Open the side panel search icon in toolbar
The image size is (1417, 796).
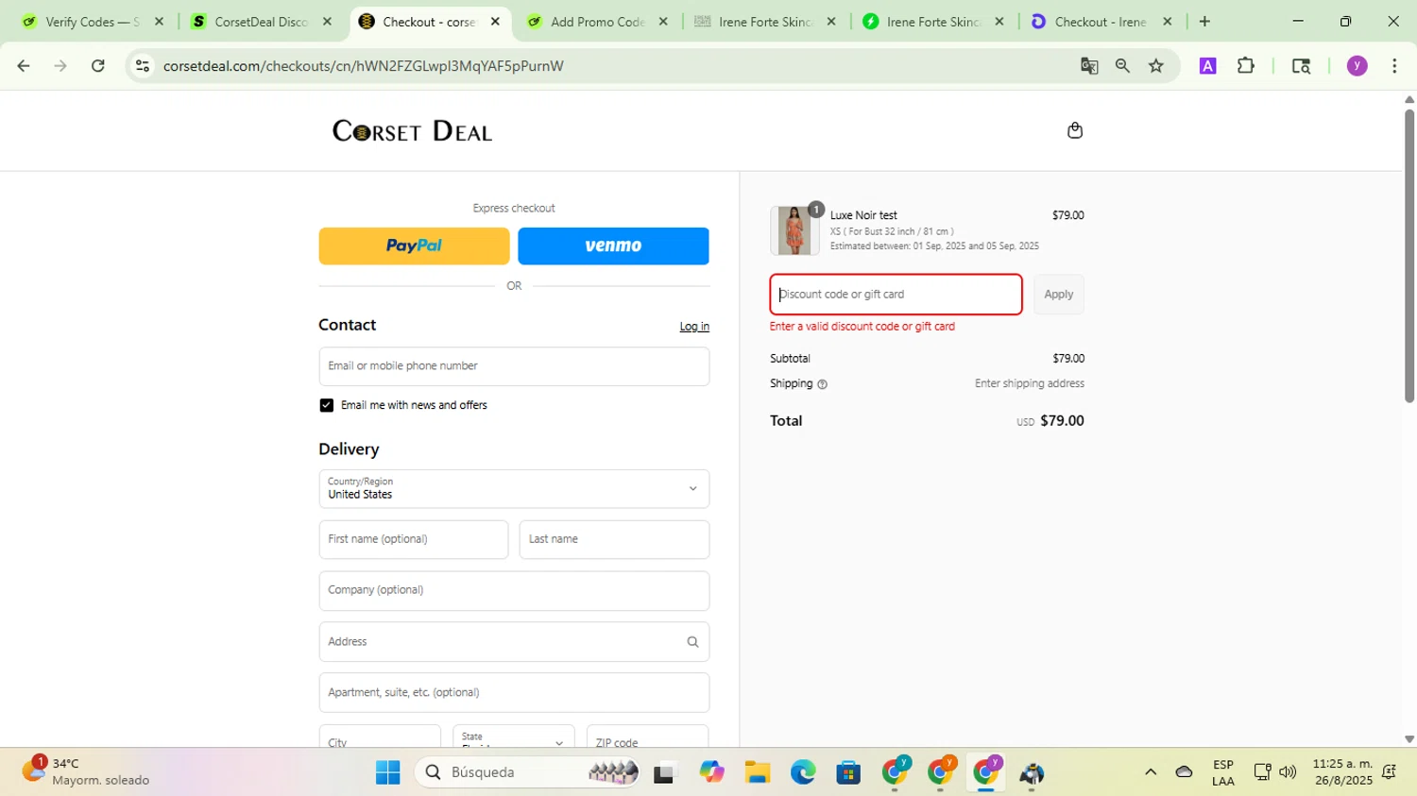tap(1301, 66)
